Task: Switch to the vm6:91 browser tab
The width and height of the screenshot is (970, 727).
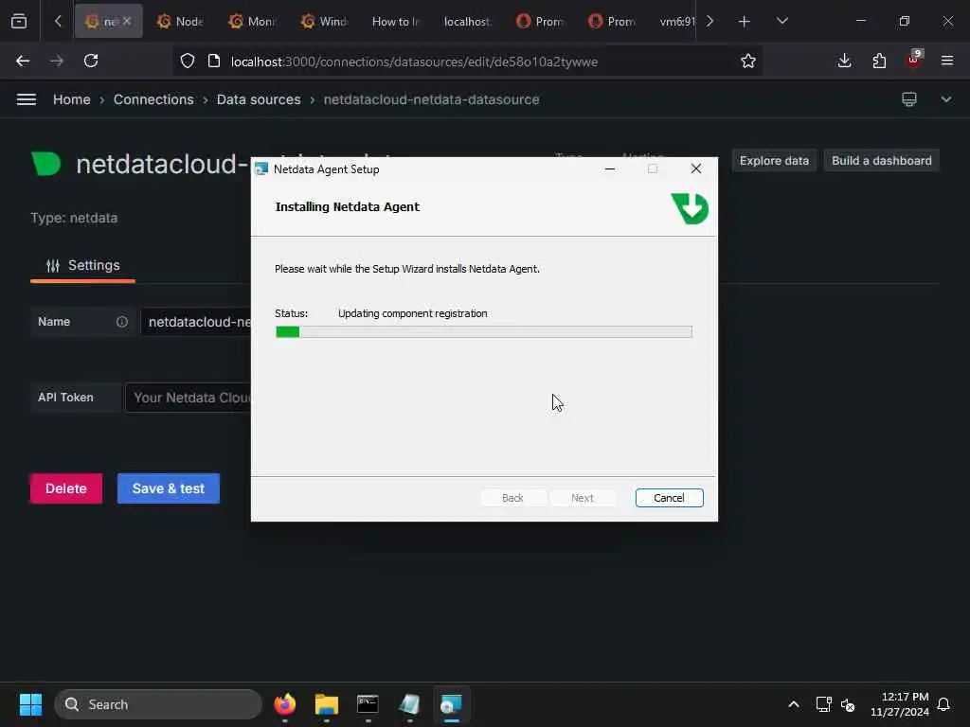Action: click(x=676, y=22)
